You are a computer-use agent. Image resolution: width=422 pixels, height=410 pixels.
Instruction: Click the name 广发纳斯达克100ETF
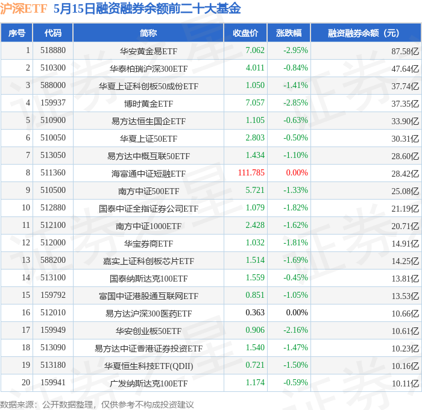(148, 383)
